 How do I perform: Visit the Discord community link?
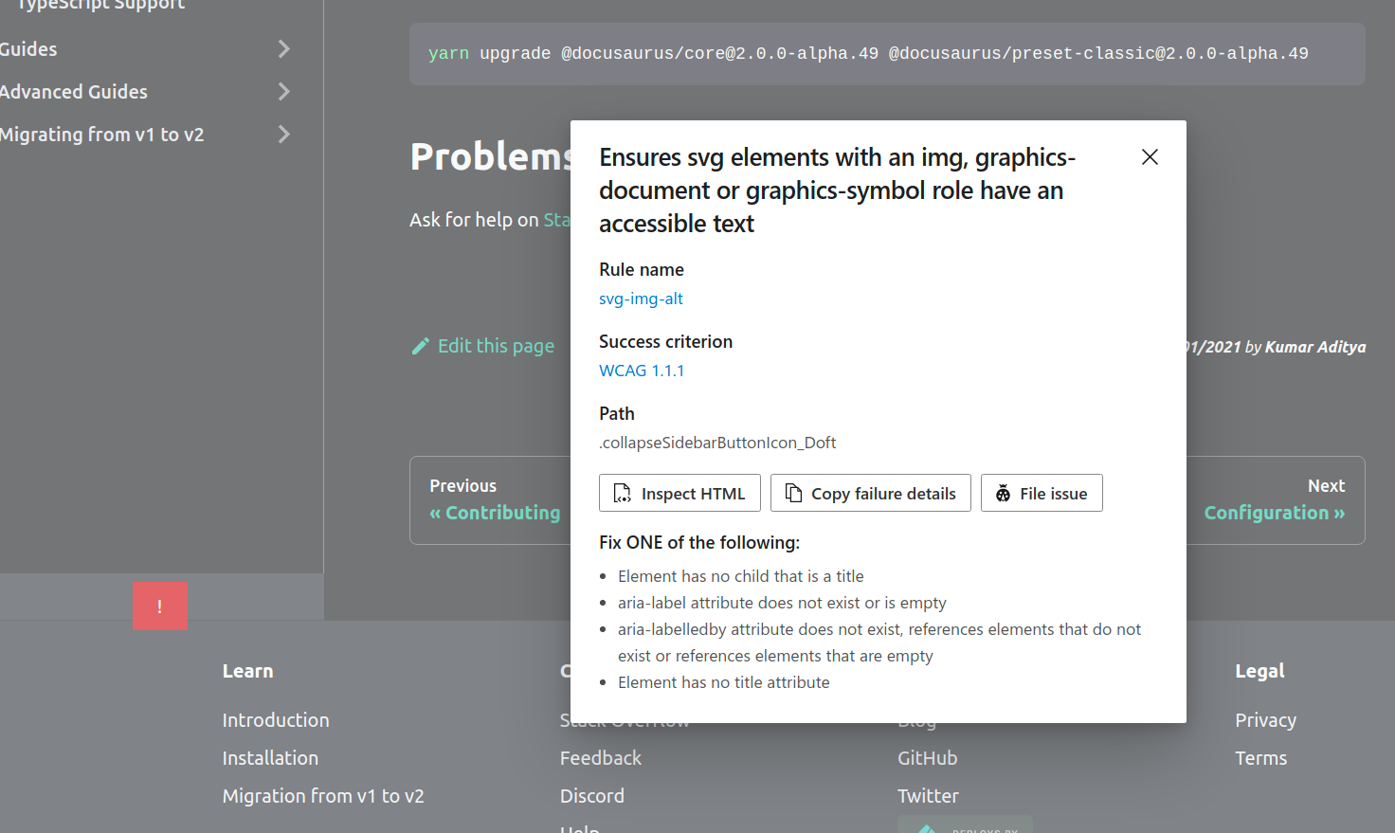(x=591, y=795)
